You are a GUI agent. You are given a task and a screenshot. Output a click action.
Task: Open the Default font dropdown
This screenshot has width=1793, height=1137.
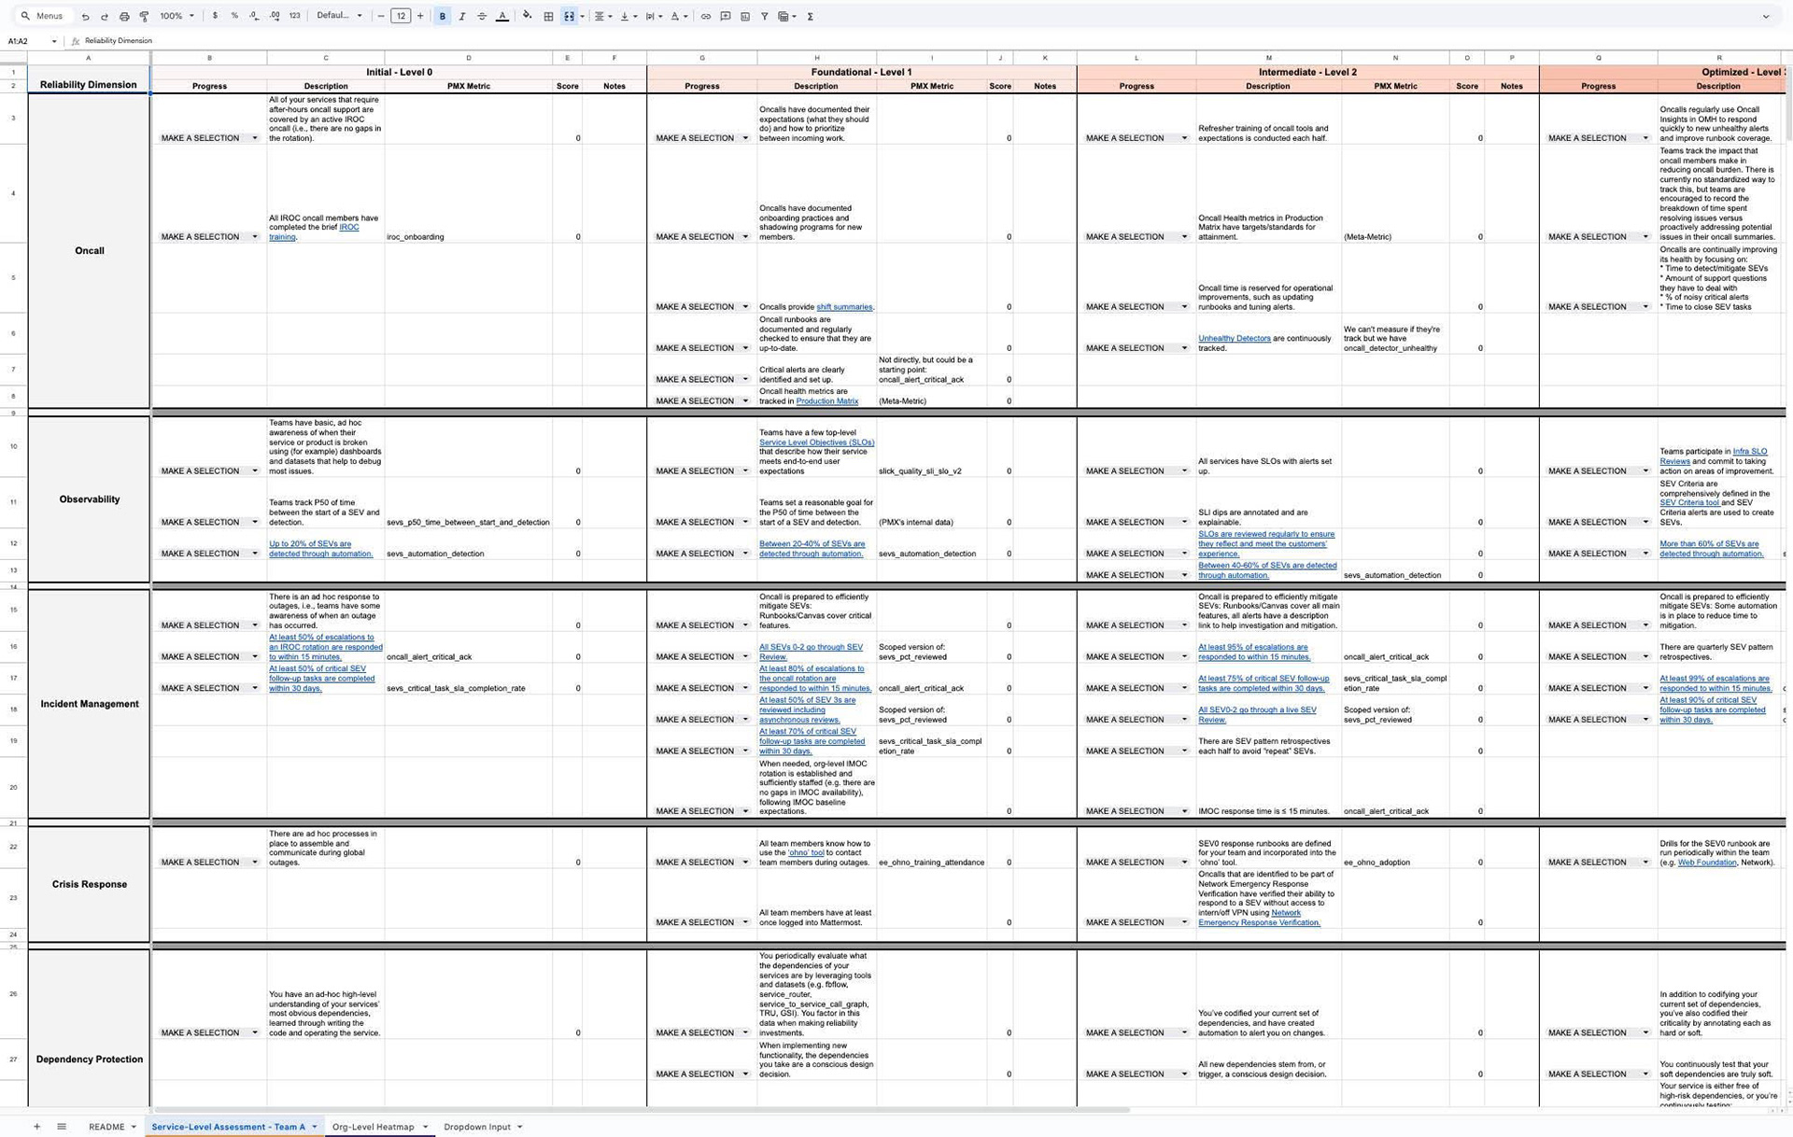pos(339,16)
